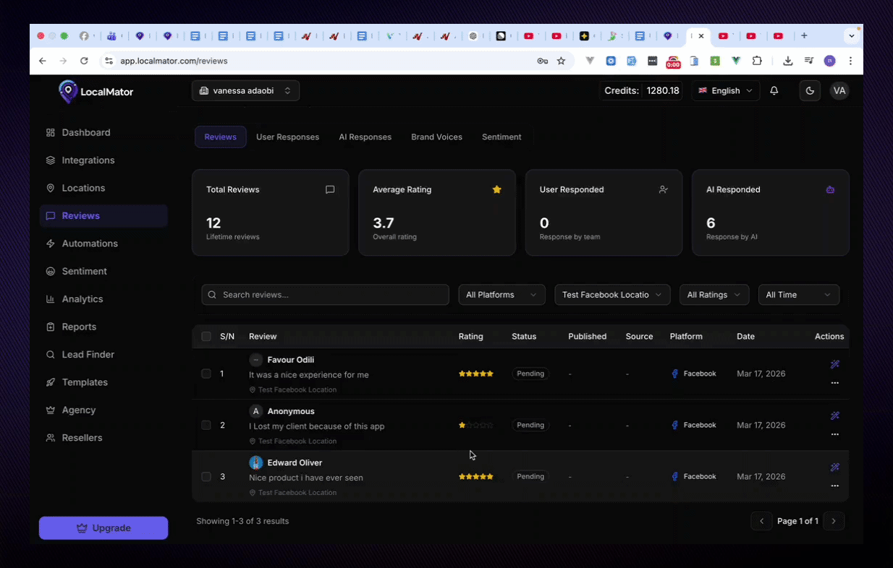
Task: Click the AI magic wand for Favour Odili's review
Action: pyautogui.click(x=834, y=364)
